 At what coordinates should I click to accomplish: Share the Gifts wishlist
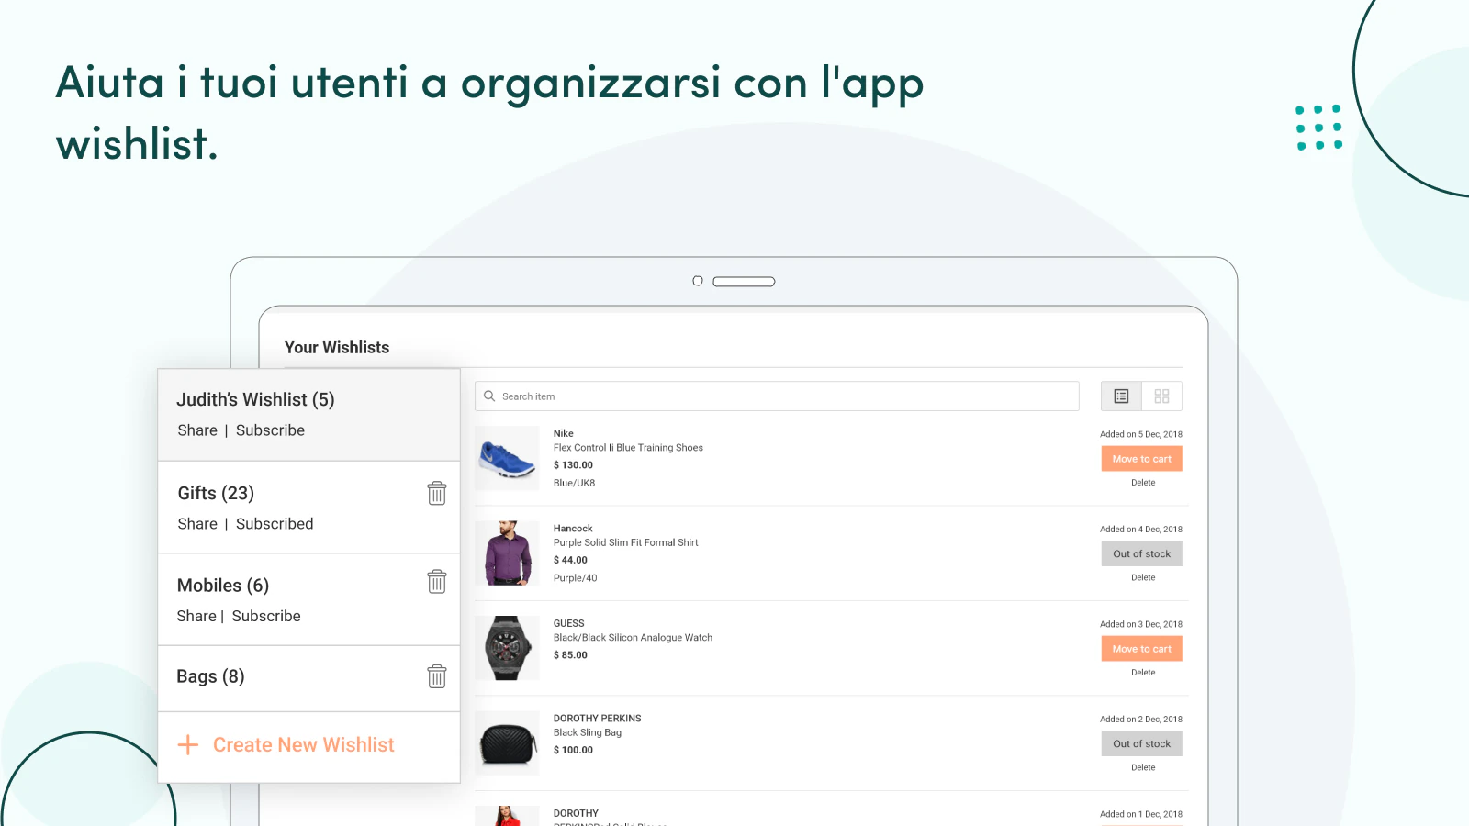(197, 524)
